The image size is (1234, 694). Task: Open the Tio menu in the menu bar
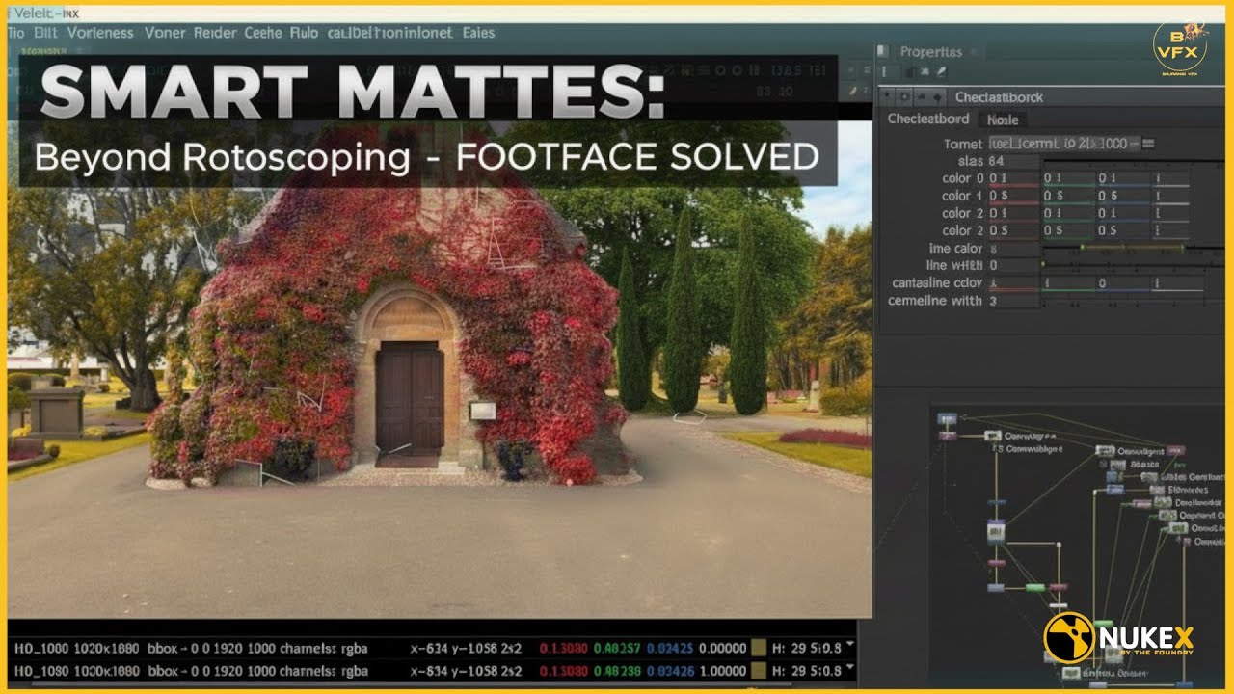click(x=15, y=33)
